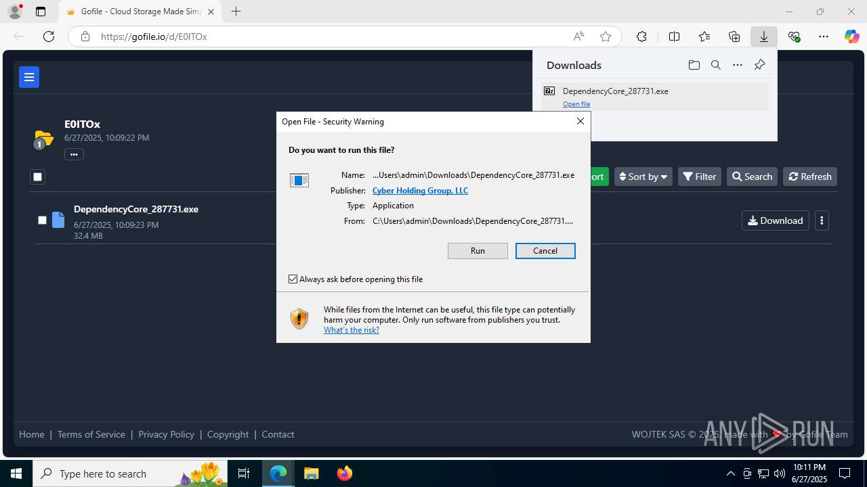This screenshot has width=867, height=487.
Task: Open the downloads folder icon
Action: click(x=694, y=65)
